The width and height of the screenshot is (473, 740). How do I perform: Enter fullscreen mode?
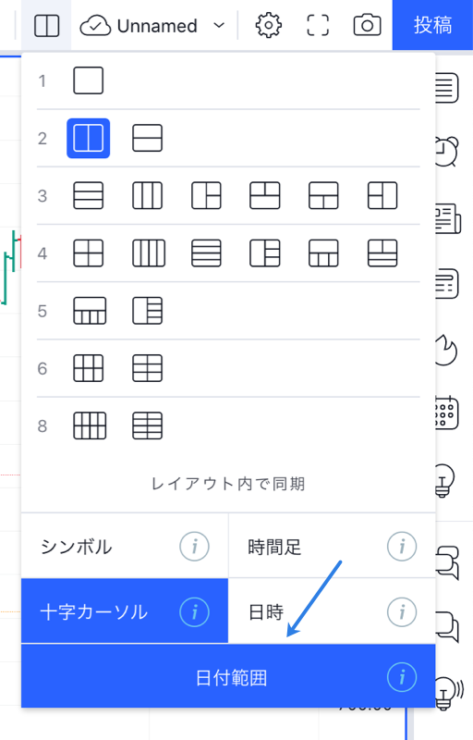(x=318, y=25)
